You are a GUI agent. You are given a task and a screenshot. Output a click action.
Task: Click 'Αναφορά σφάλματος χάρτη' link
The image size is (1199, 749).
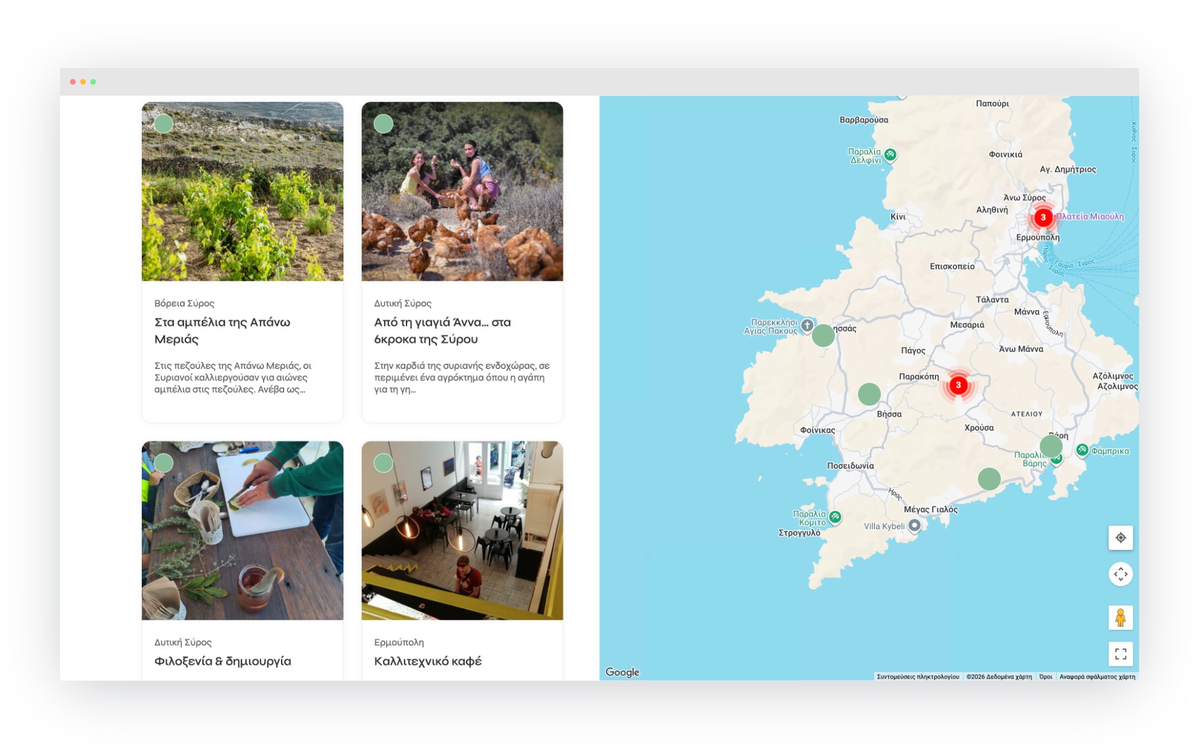pyautogui.click(x=1097, y=677)
